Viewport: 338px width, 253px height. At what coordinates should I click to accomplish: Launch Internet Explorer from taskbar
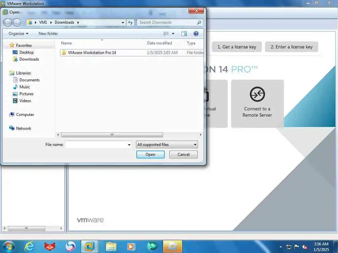click(x=29, y=246)
